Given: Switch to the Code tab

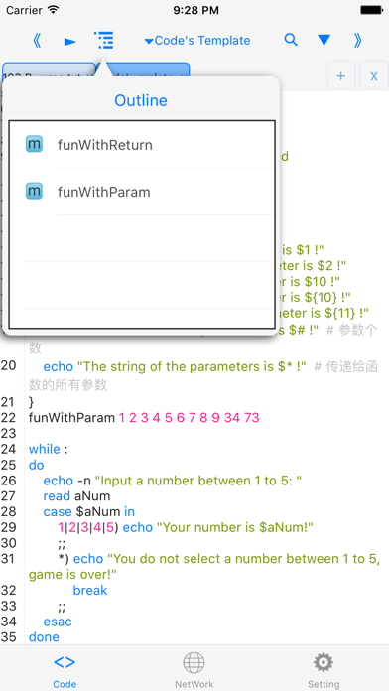Looking at the screenshot, I should 65,671.
